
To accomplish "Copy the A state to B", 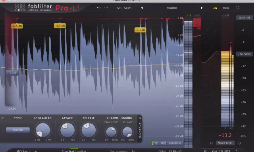I will click(127, 8).
